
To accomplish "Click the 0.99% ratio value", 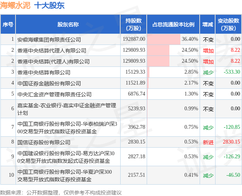I will coord(191,108).
